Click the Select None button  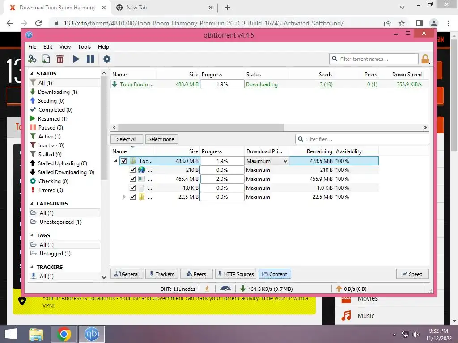tap(161, 139)
